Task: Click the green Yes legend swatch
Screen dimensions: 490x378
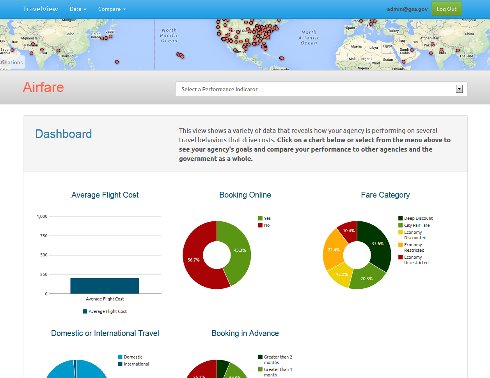Action: coord(260,218)
